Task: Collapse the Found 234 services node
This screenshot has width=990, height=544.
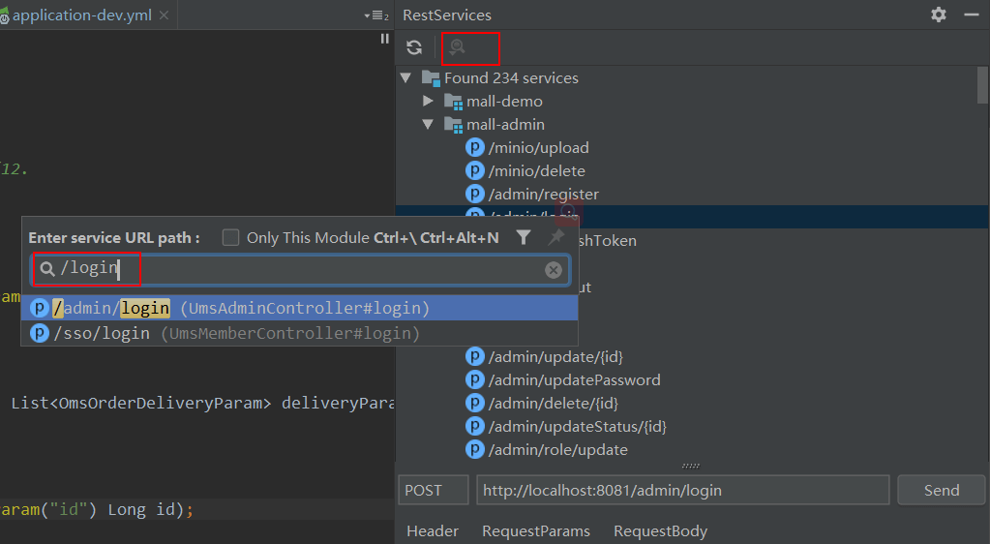Action: tap(406, 77)
